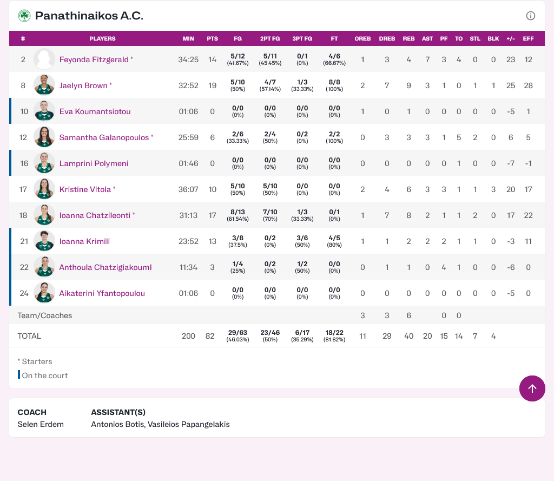This screenshot has width=554, height=481.
Task: Click Lamprini Polymeni's name
Action: click(94, 163)
